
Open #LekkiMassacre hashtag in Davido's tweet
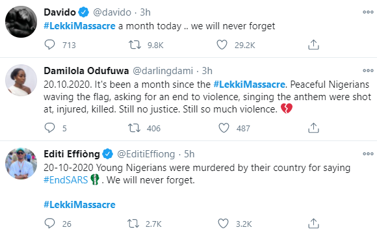pos(79,26)
